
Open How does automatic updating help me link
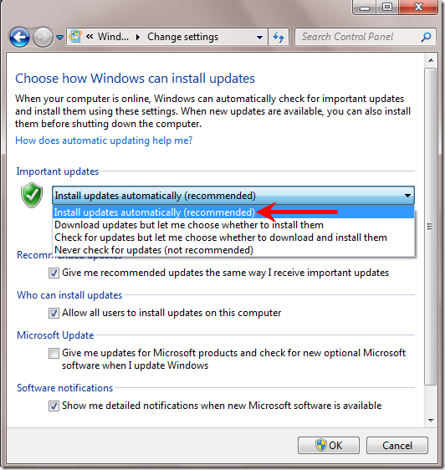tap(104, 140)
